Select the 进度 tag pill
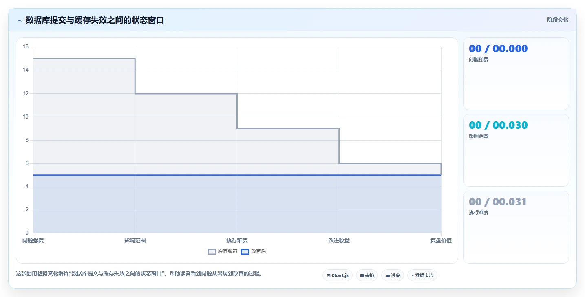The width and height of the screenshot is (585, 297). (393, 275)
